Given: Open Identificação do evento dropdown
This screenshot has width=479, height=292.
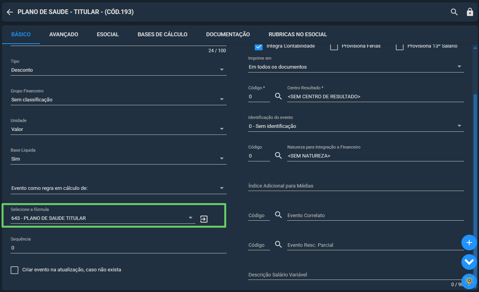Looking at the screenshot, I should (356, 126).
